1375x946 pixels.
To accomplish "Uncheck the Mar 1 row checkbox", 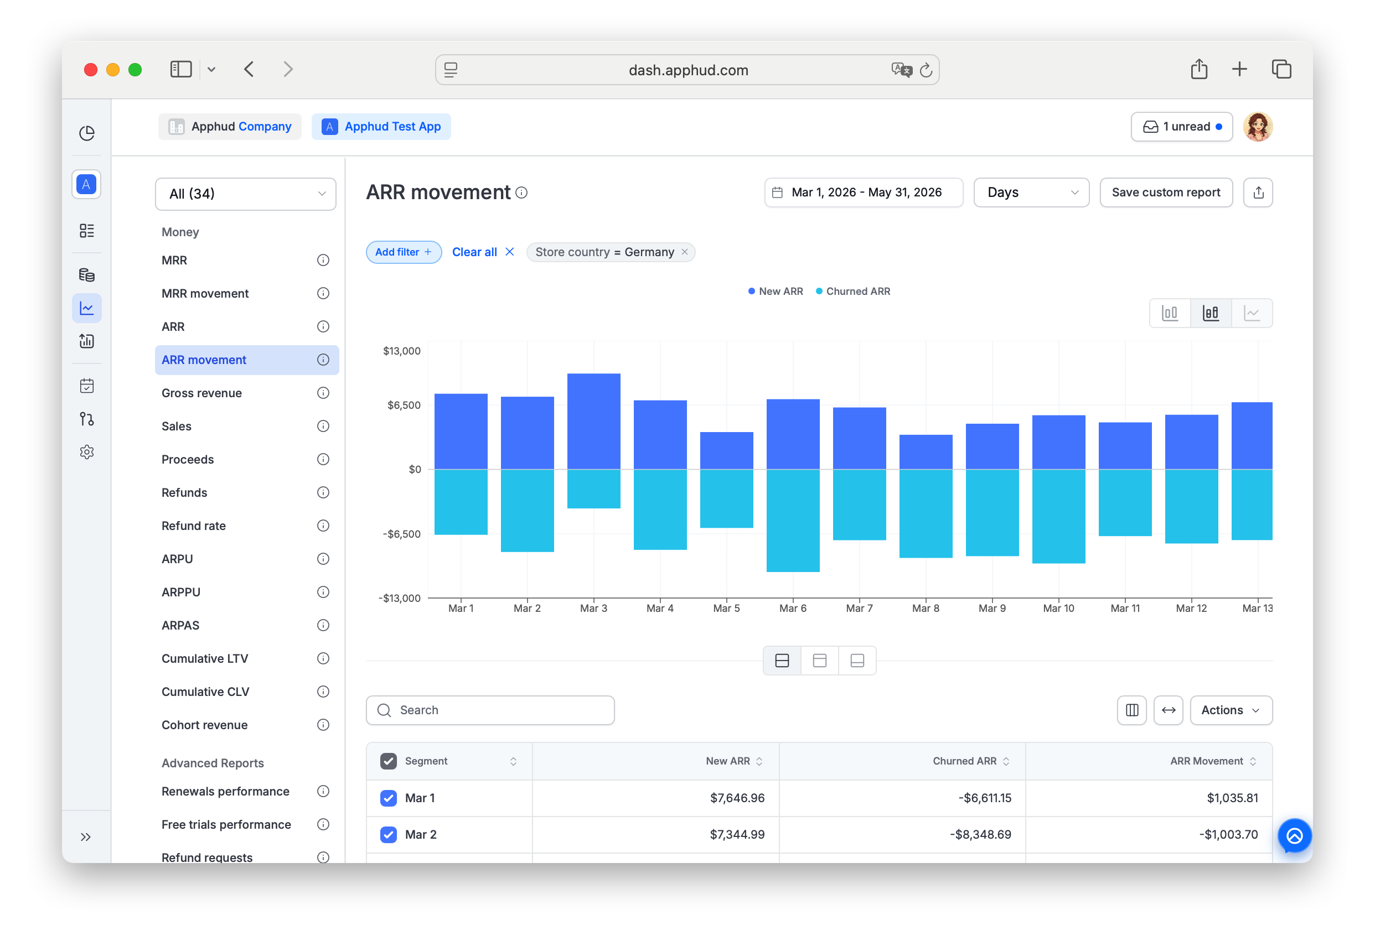I will click(x=389, y=798).
